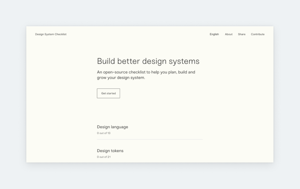Screen dimensions: 300x189
Task: Click the '0 out of 13' counter
Action: (103, 133)
